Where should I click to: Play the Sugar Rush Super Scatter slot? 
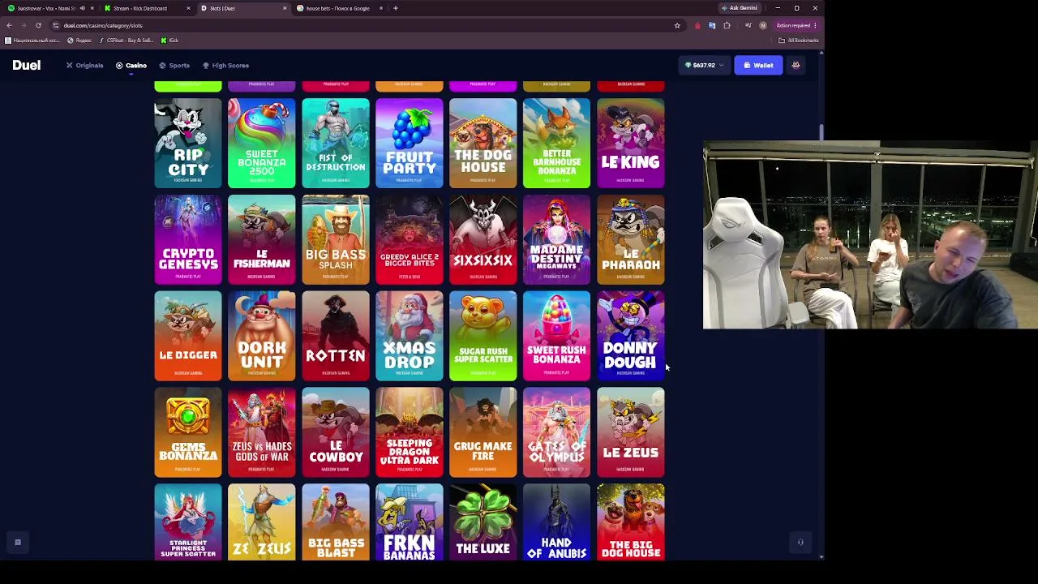(x=483, y=336)
